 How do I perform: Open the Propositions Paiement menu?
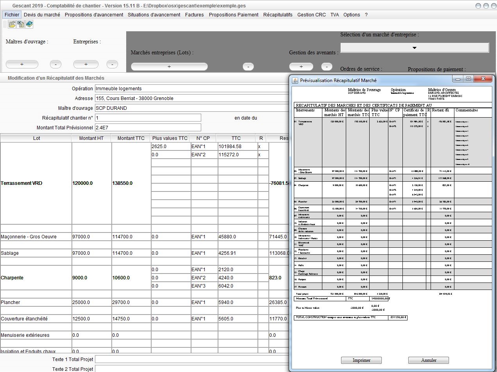[x=234, y=15]
